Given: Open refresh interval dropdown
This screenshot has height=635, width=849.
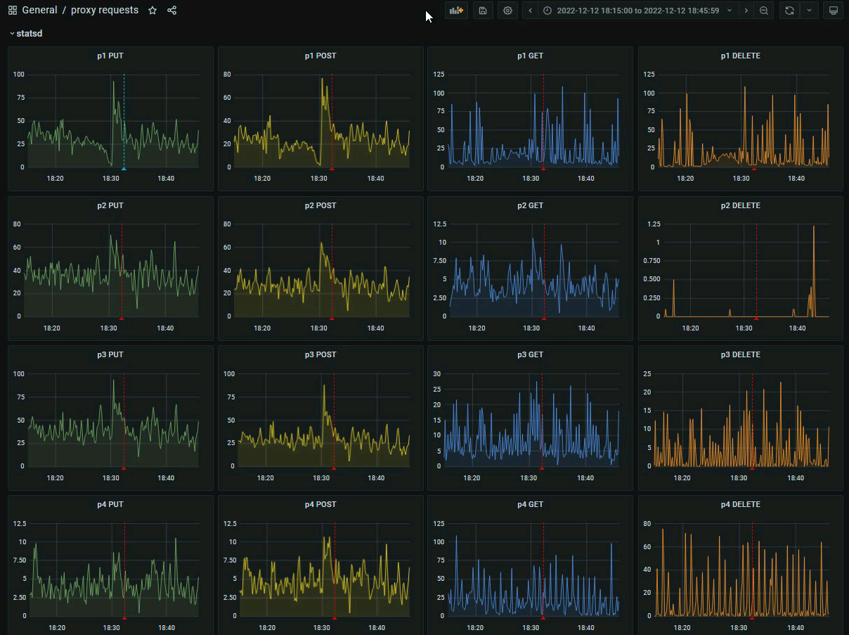Looking at the screenshot, I should click(x=809, y=11).
